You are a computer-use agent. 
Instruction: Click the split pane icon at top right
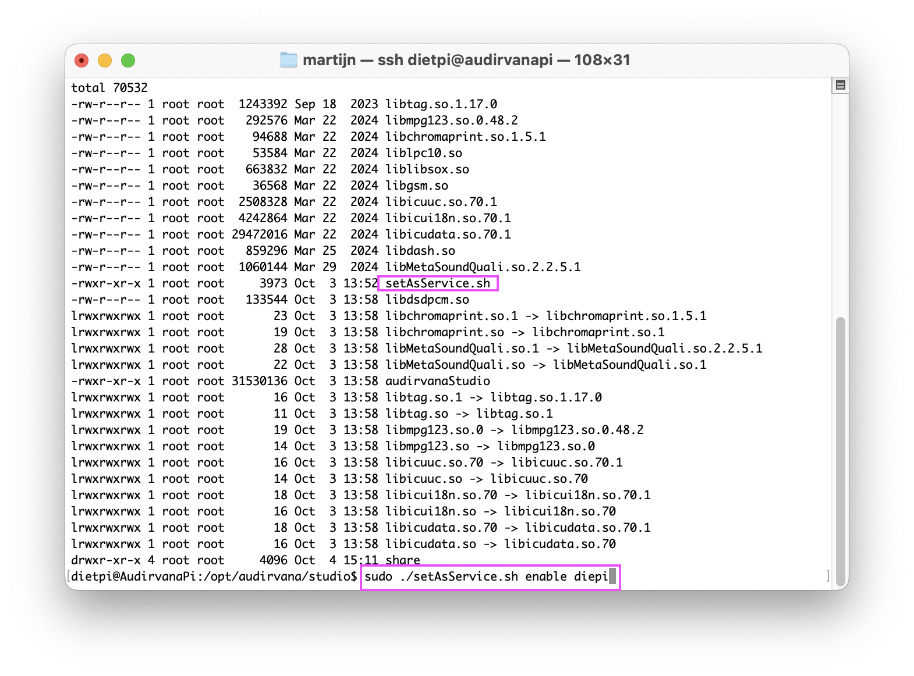coord(840,86)
